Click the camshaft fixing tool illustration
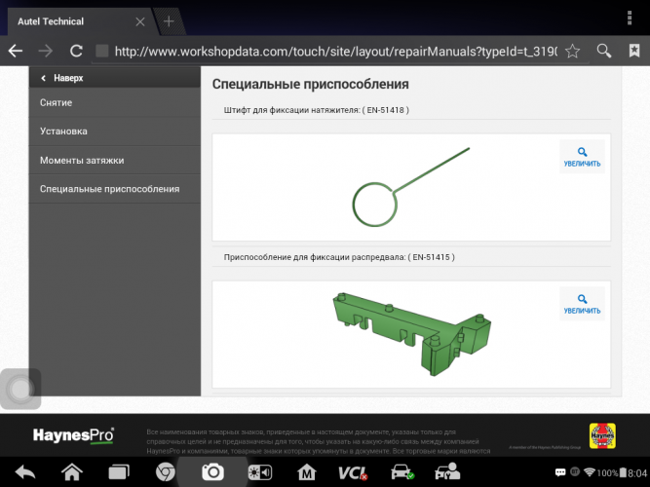Screen dimensions: 650x487 point(411,334)
